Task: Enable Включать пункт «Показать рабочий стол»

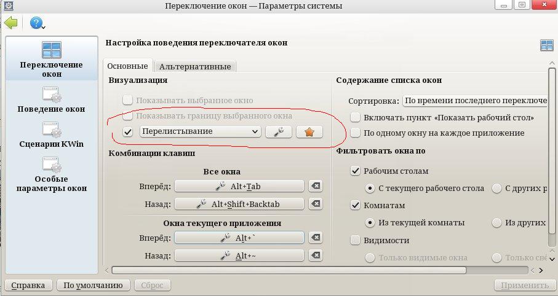Action: [355, 117]
